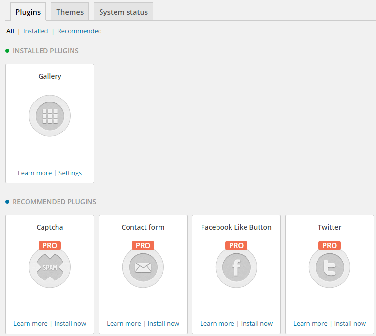Install the Contact form plugin now
This screenshot has height=336, width=376.
tap(163, 324)
